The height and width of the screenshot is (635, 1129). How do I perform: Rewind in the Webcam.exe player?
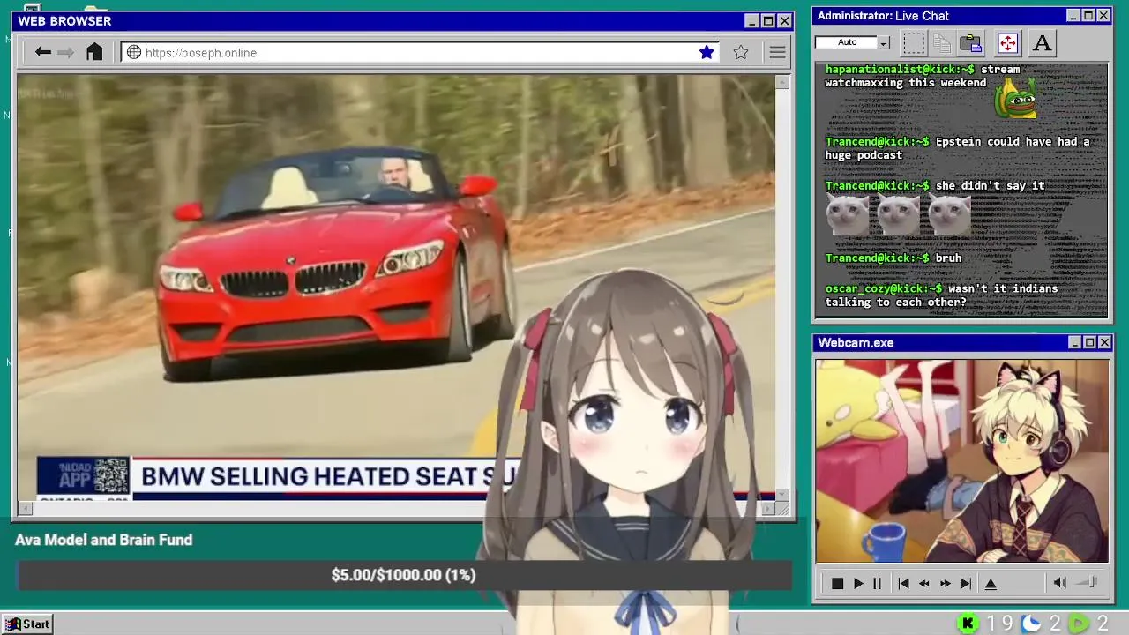924,583
